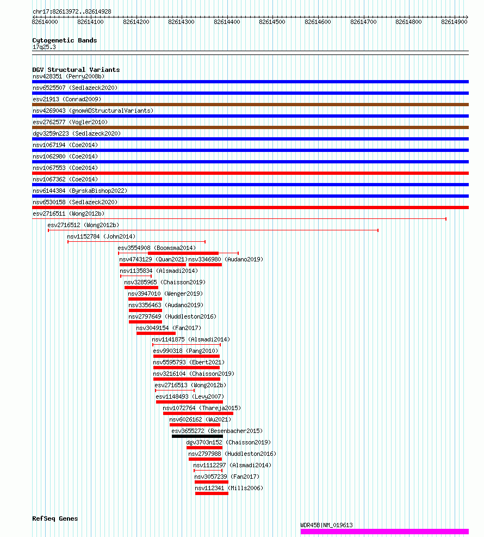Click ruler position 82614000
The height and width of the screenshot is (537, 484).
coord(45,22)
